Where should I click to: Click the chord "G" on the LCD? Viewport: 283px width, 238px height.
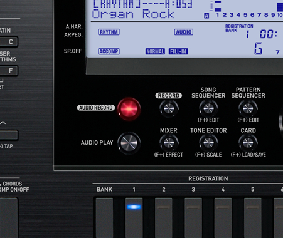(x=258, y=48)
